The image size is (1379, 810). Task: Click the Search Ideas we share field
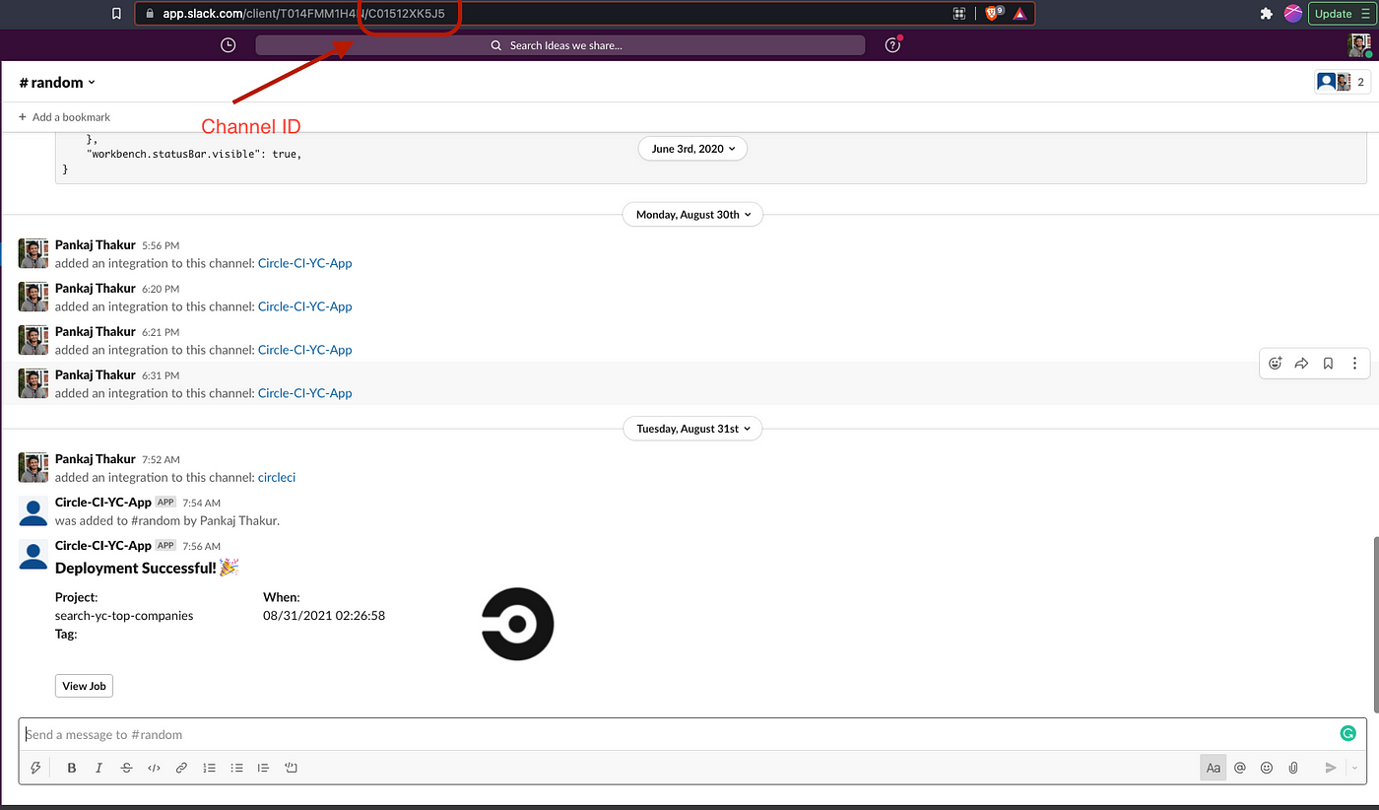560,45
